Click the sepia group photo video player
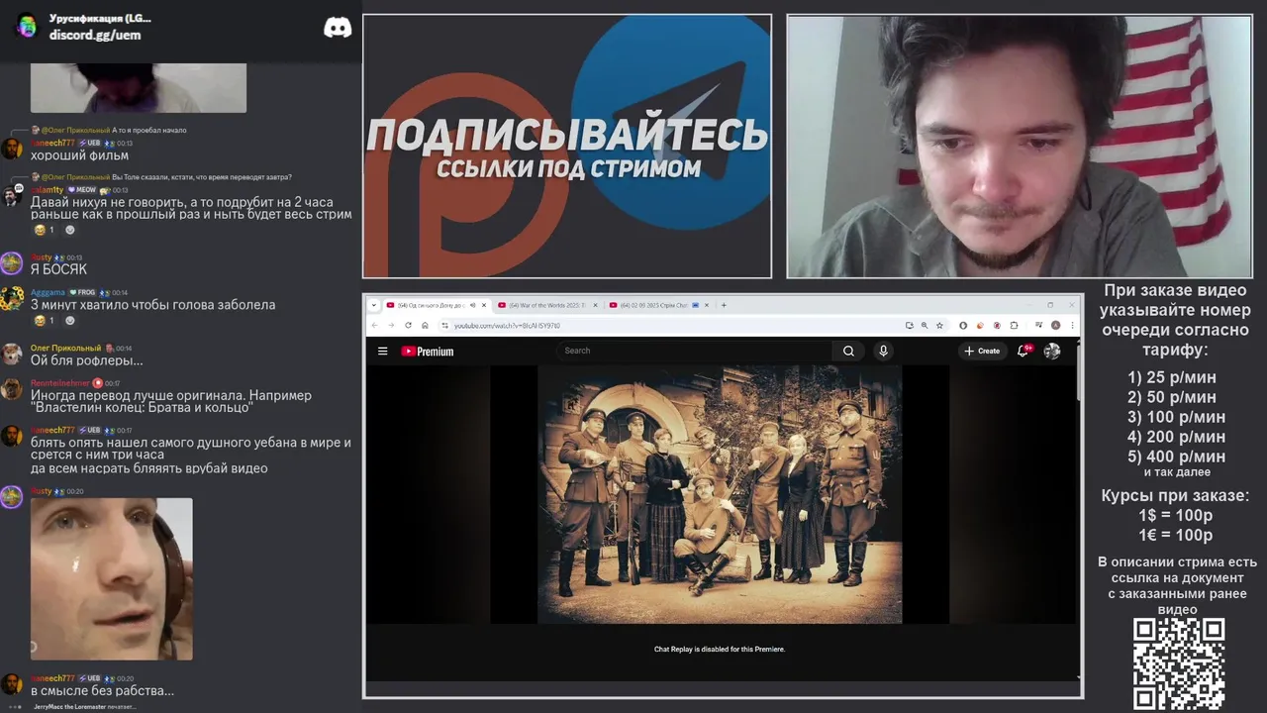The height and width of the screenshot is (713, 1267). (720, 494)
